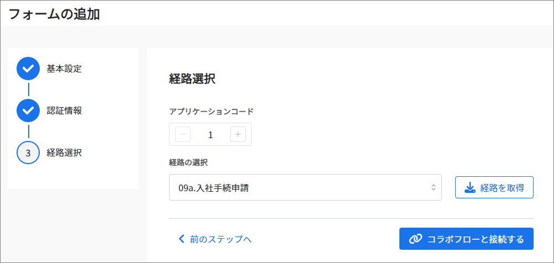Click the download icon in 経路を取得
This screenshot has height=263, width=554.
[x=469, y=188]
